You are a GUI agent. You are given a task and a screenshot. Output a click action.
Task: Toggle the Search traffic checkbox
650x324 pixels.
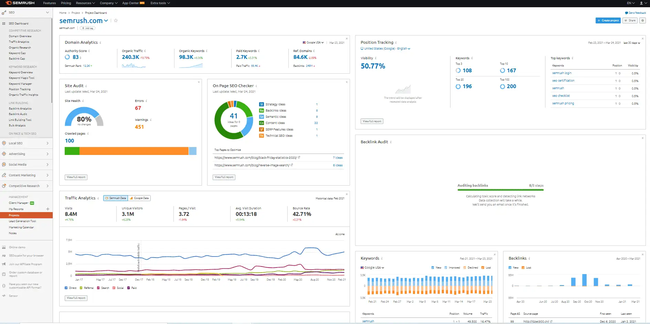click(x=98, y=288)
